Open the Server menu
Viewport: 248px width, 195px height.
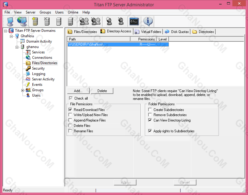point(31,12)
